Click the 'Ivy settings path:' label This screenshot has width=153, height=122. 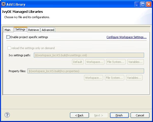[x=20, y=55]
